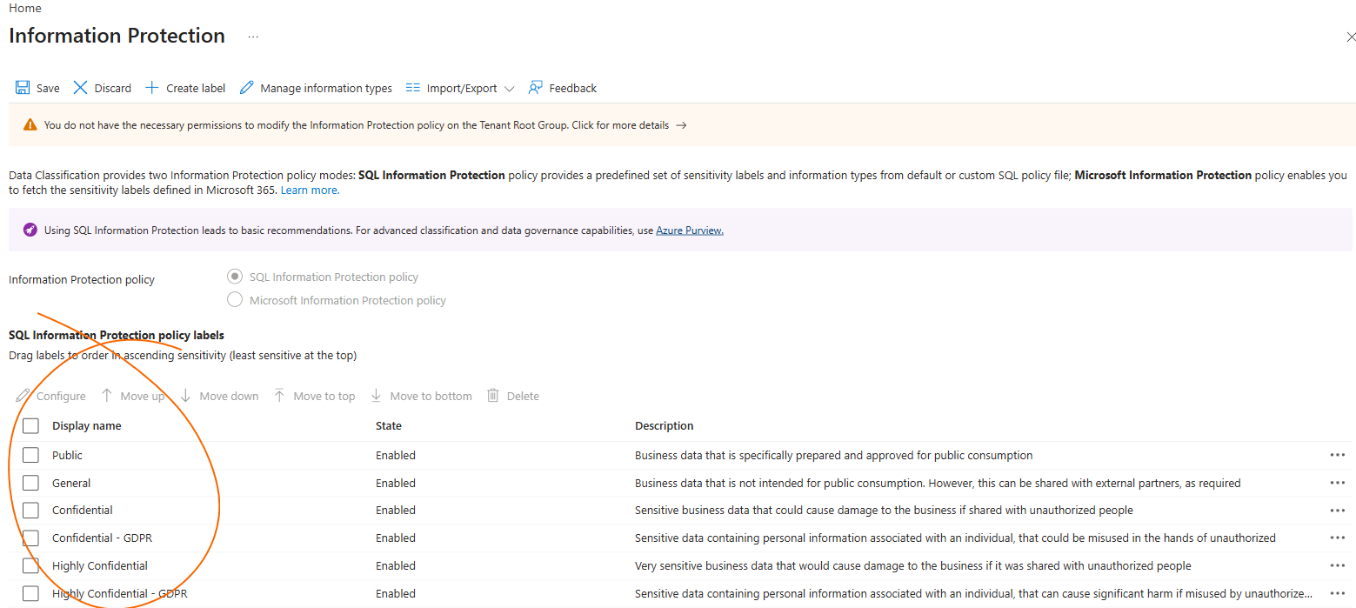Click the permissions warning banner text

(357, 125)
